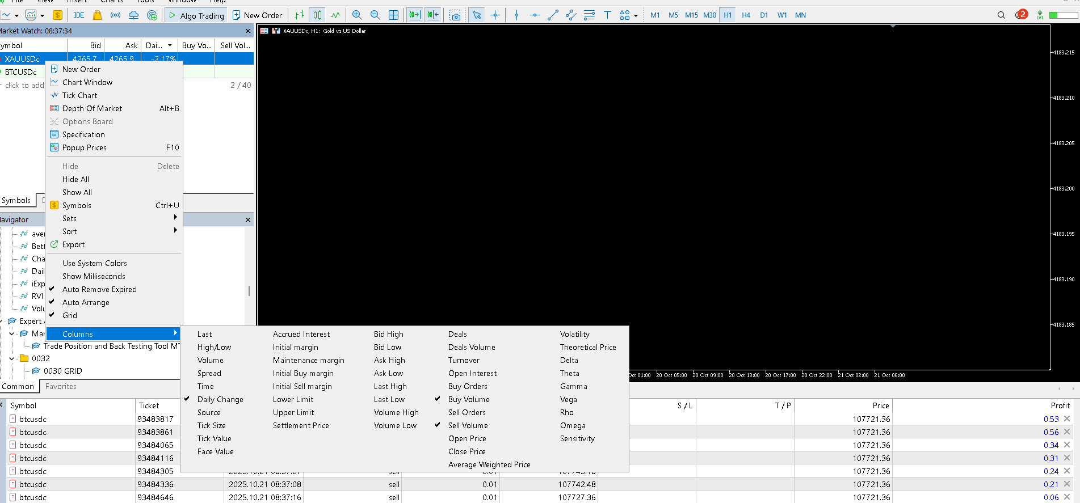Toggle chart auto scroll icon

click(415, 15)
